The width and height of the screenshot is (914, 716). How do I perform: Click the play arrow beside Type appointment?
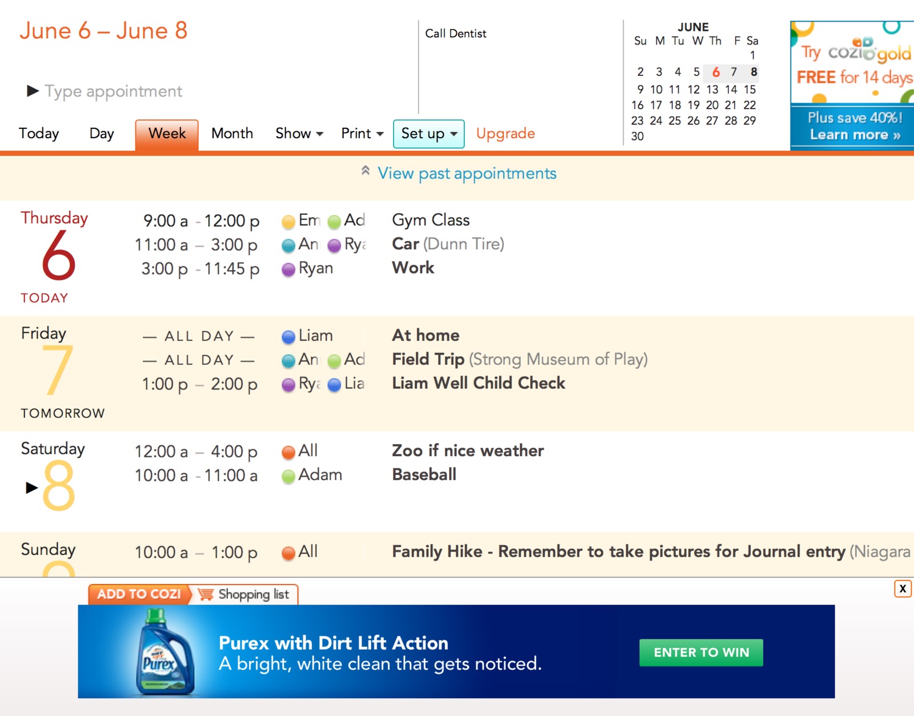33,91
